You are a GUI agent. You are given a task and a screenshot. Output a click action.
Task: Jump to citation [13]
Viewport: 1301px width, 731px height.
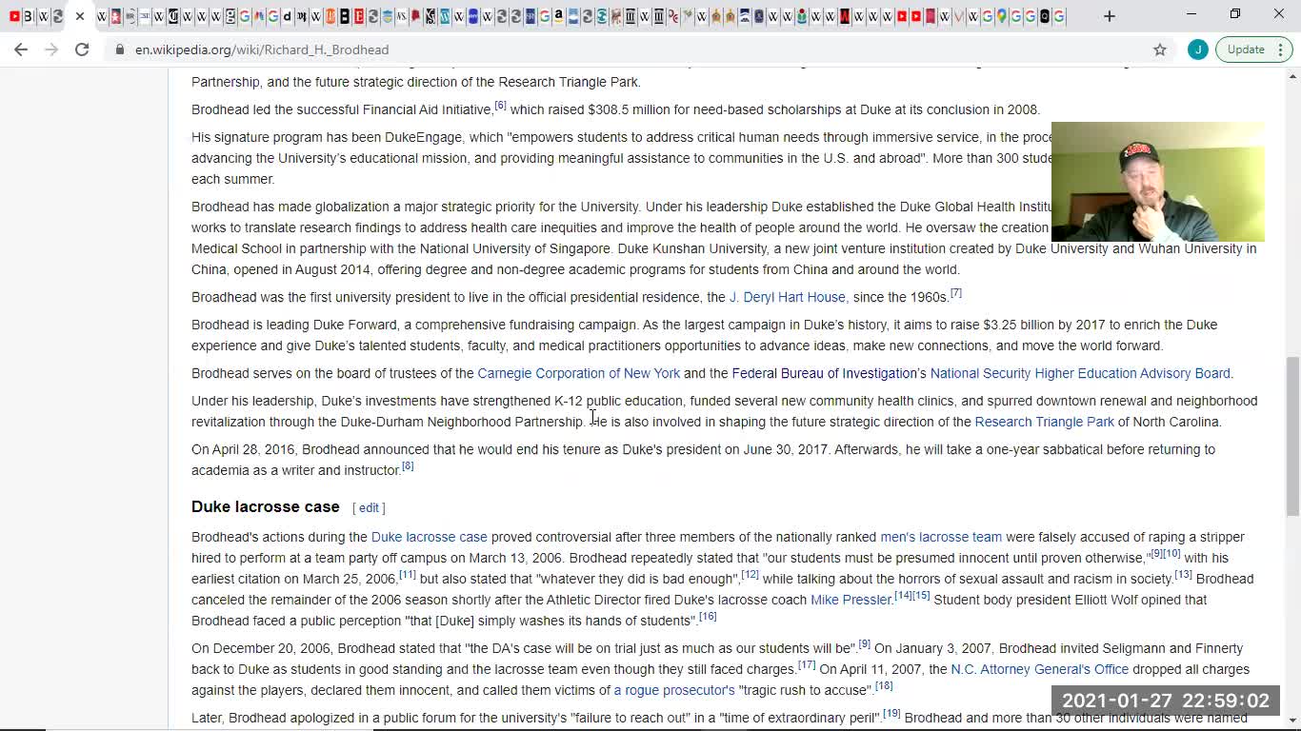1183,575
